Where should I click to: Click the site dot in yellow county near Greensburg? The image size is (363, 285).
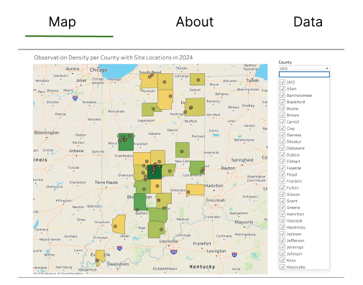pyautogui.click(x=188, y=192)
